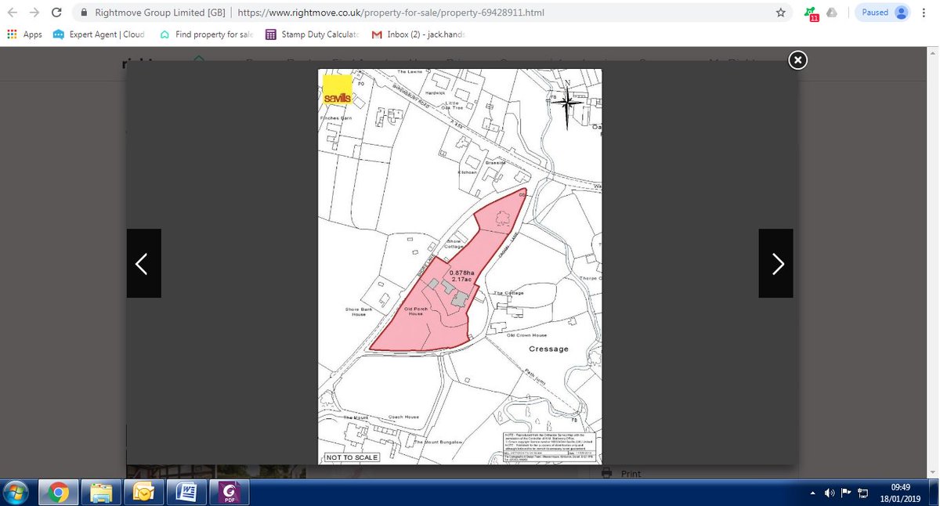
Task: Open the green extension with badge 11
Action: click(x=810, y=13)
